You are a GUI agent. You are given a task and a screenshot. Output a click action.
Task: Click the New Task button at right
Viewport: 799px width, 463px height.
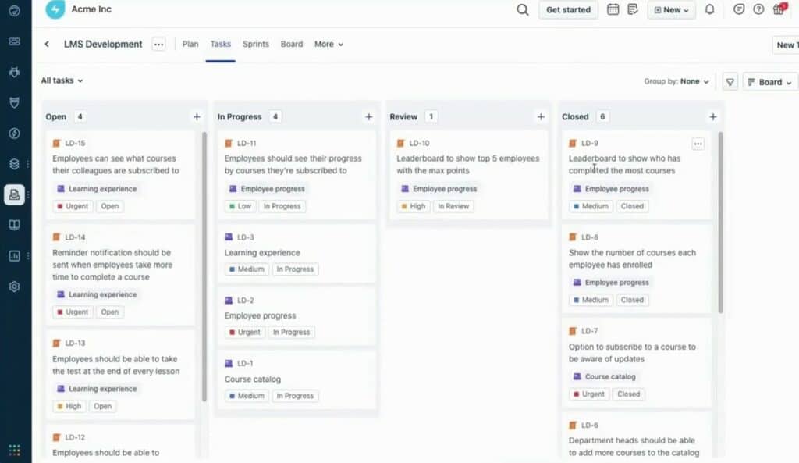(785, 45)
